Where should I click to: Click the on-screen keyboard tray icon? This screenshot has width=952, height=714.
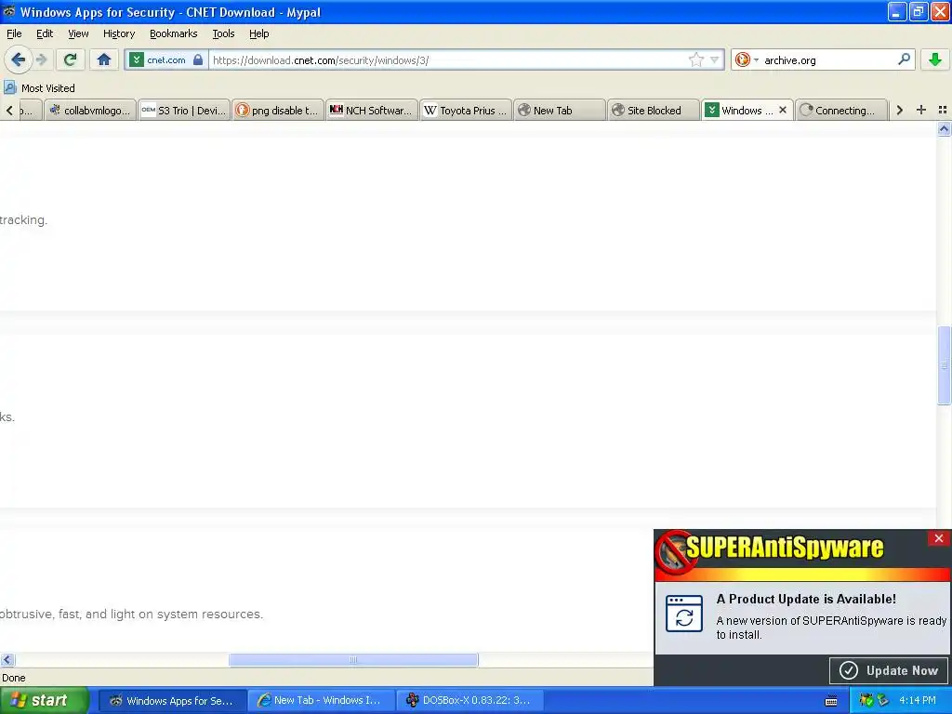[x=831, y=701]
